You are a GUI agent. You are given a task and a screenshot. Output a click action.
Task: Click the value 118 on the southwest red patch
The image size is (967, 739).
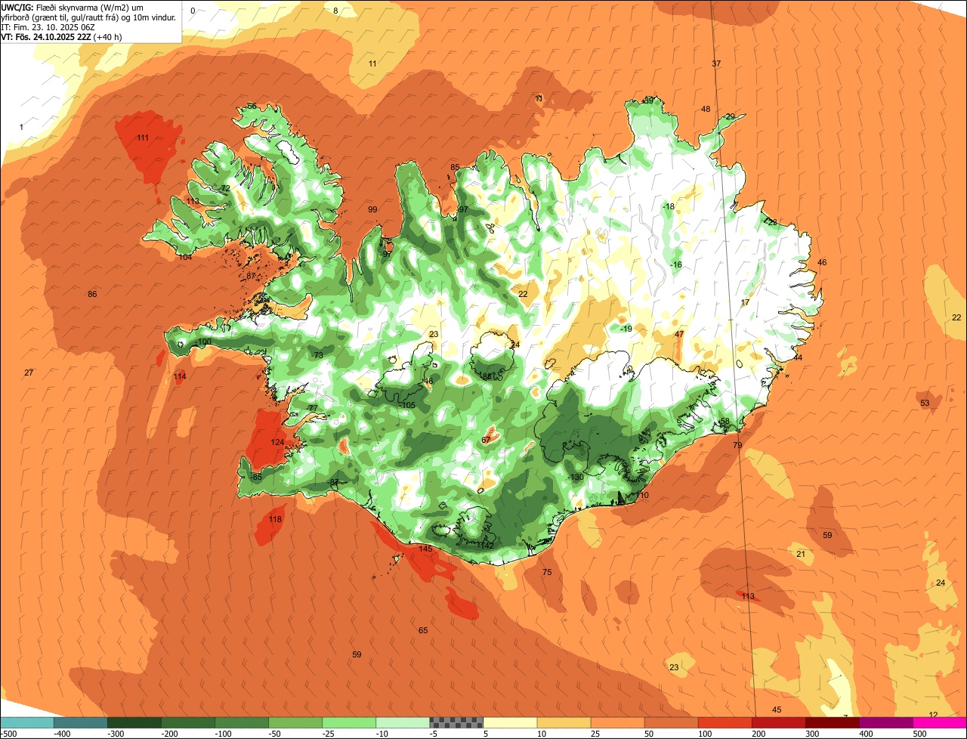click(x=275, y=519)
